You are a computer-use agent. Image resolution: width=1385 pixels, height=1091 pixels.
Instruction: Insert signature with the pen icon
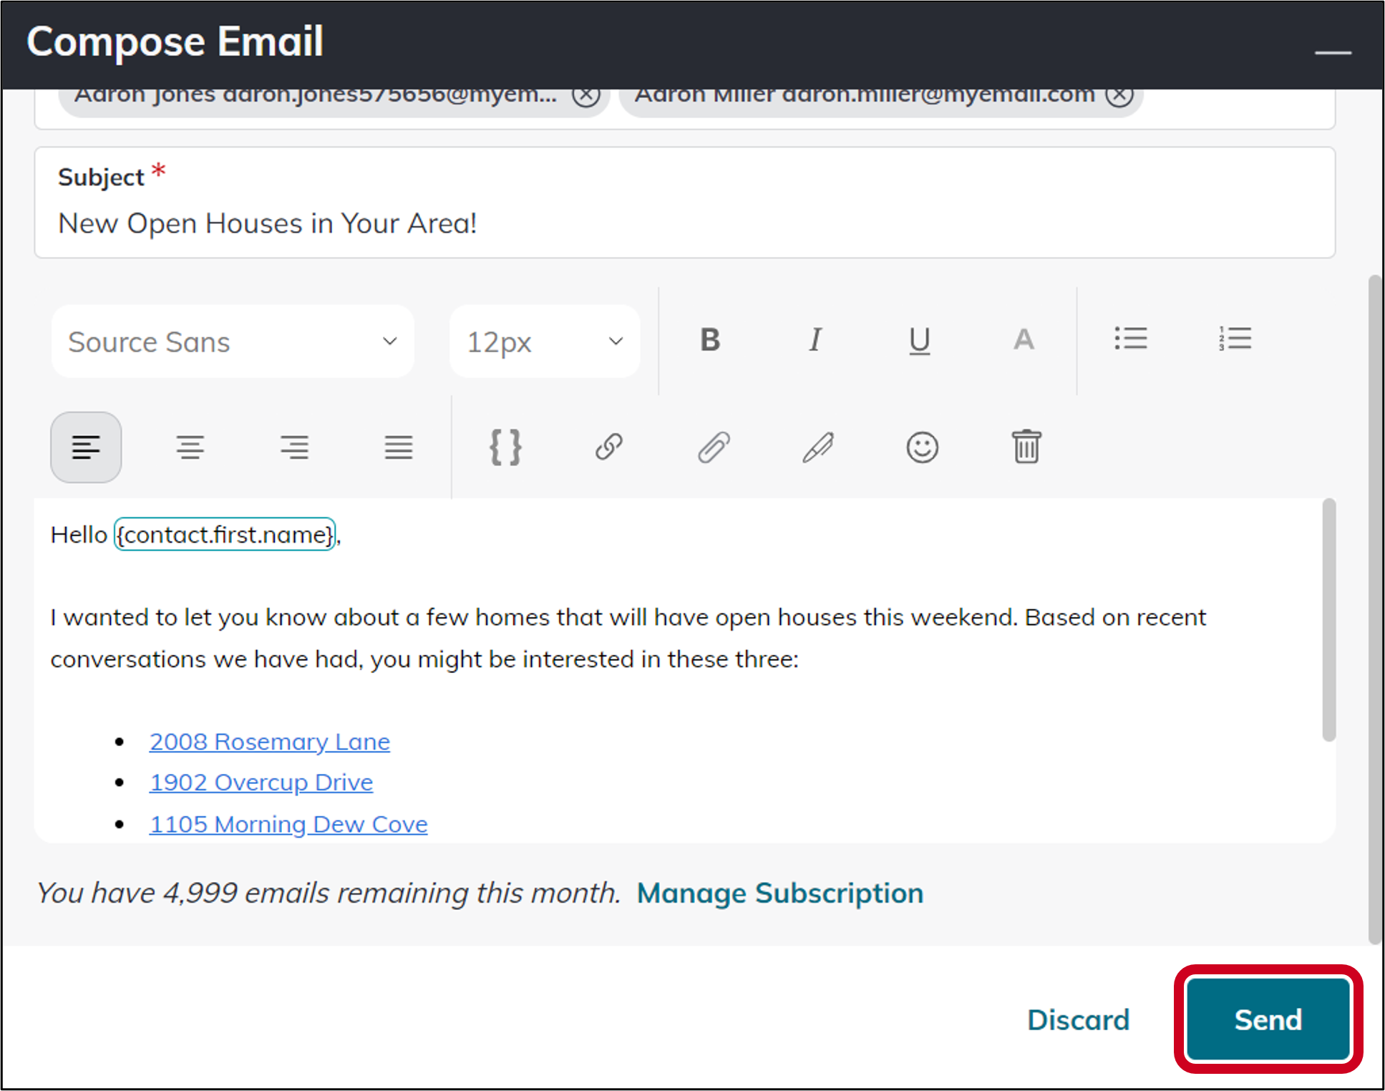pos(817,447)
